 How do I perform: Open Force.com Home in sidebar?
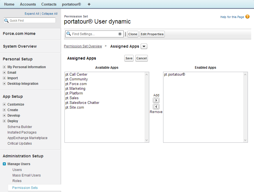(x=19, y=34)
